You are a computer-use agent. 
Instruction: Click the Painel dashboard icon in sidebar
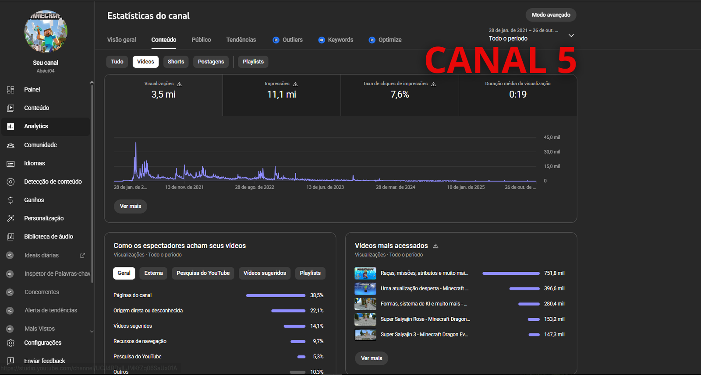pos(11,90)
